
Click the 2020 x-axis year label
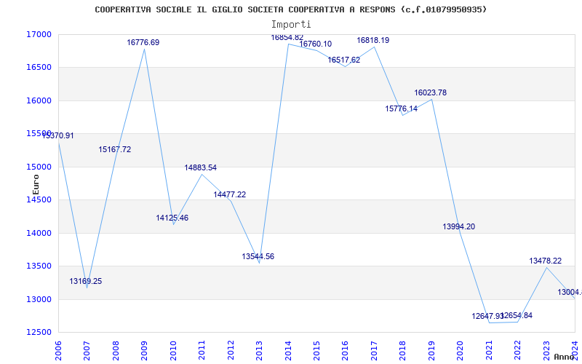pos(461,350)
